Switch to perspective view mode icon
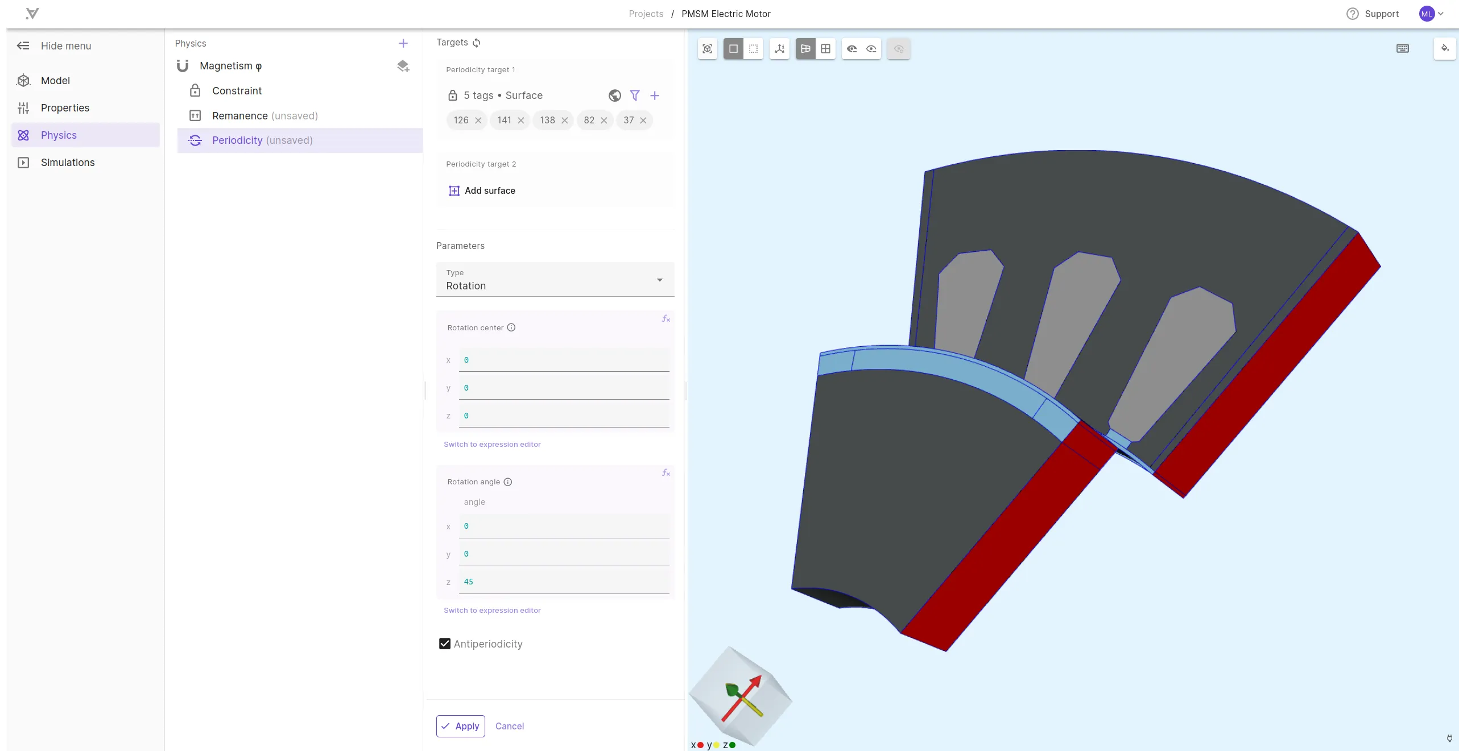This screenshot has width=1459, height=751. pyautogui.click(x=805, y=49)
